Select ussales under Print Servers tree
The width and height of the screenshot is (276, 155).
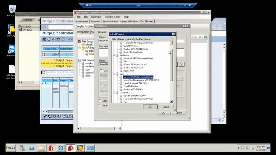(89, 63)
